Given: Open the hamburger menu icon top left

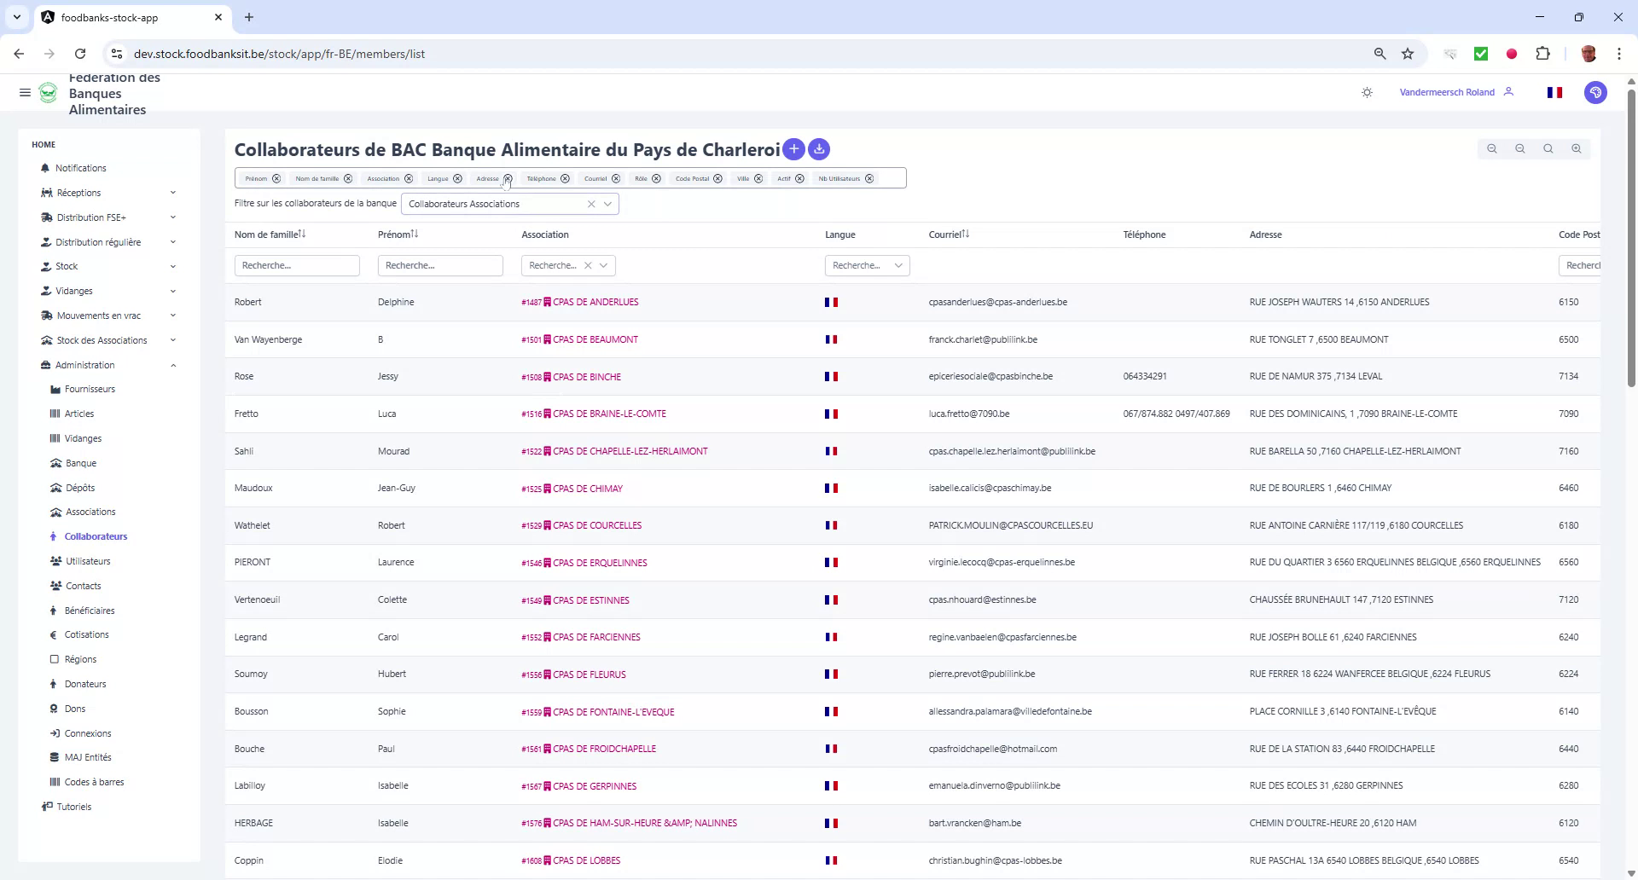Looking at the screenshot, I should click(x=25, y=92).
